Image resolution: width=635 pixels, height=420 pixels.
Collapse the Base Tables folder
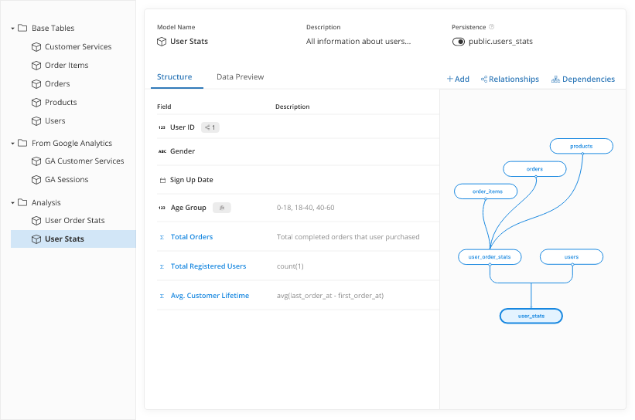point(13,29)
